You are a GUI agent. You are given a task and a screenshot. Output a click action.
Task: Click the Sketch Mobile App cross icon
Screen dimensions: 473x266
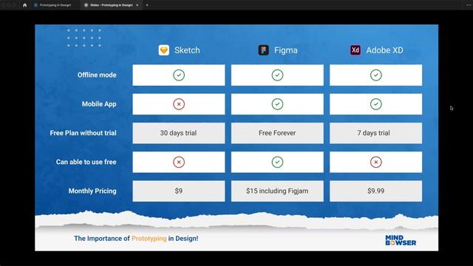(179, 104)
